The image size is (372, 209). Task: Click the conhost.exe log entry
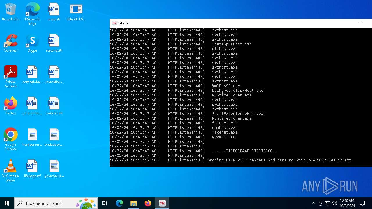(x=225, y=128)
